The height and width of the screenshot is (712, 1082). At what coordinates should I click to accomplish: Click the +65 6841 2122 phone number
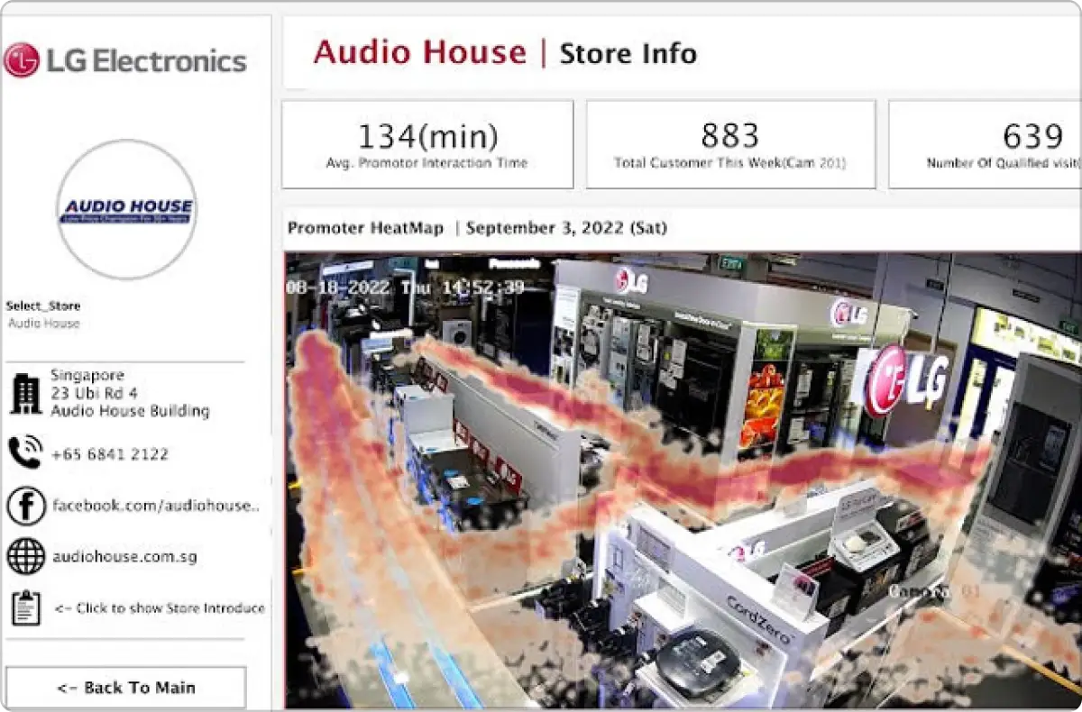[x=110, y=454]
